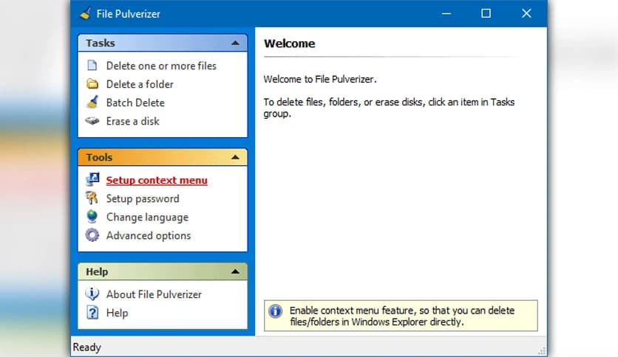Start Batch Delete task
Screen dimensions: 618x357
135,103
